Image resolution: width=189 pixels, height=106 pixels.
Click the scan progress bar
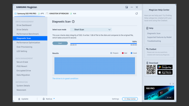[103, 43]
